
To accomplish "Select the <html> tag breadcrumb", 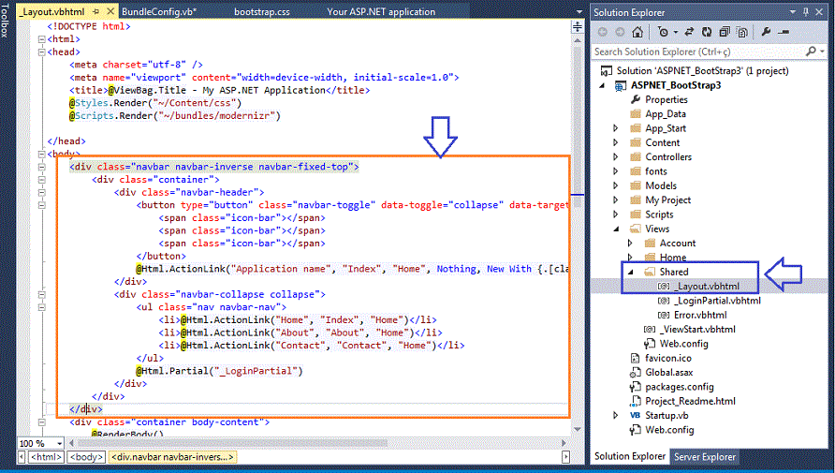I will [46, 457].
